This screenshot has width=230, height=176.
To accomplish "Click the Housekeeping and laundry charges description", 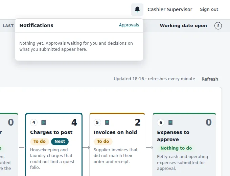I will point(52,158).
